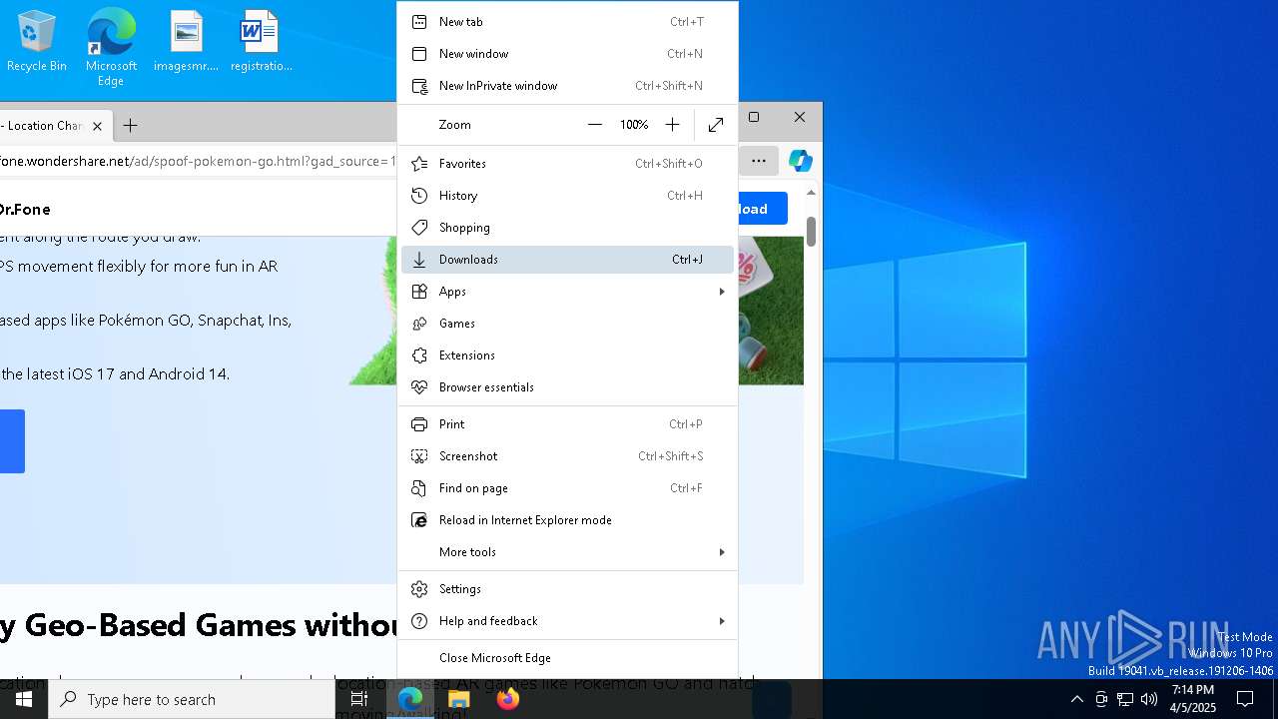1278x719 pixels.
Task: Add a new browser tab
Action: tap(130, 126)
